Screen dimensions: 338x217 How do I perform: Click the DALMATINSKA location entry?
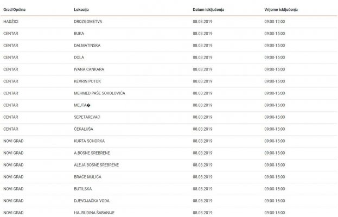click(x=88, y=46)
